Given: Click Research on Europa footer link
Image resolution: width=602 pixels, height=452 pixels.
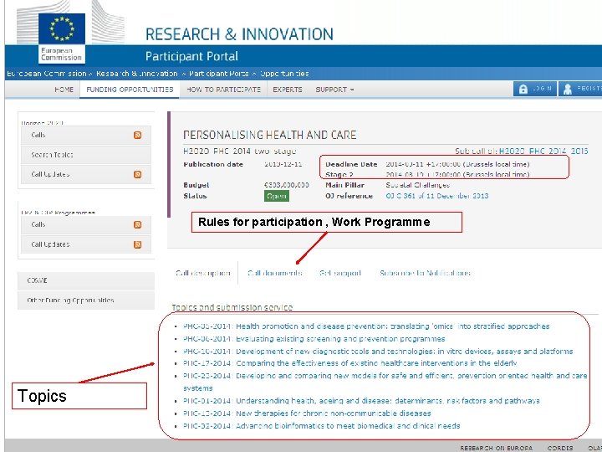Looking at the screenshot, I should [x=496, y=448].
